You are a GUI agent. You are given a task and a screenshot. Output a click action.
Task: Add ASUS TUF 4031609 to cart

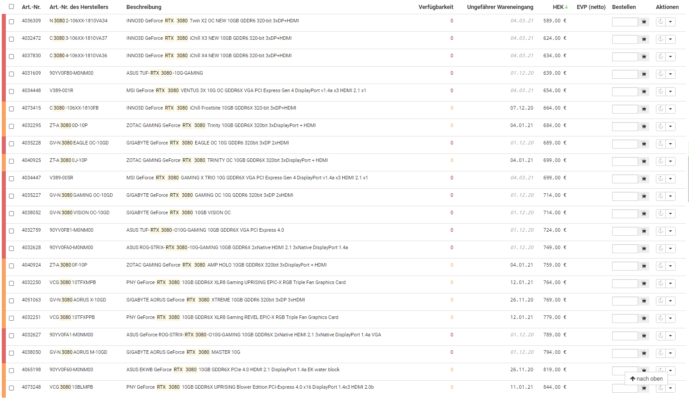644,74
